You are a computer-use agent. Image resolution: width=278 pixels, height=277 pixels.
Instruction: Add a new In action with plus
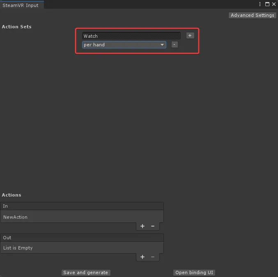point(142,226)
